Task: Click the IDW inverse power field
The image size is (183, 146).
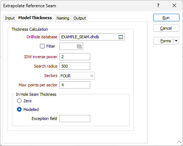Action: click(75, 57)
